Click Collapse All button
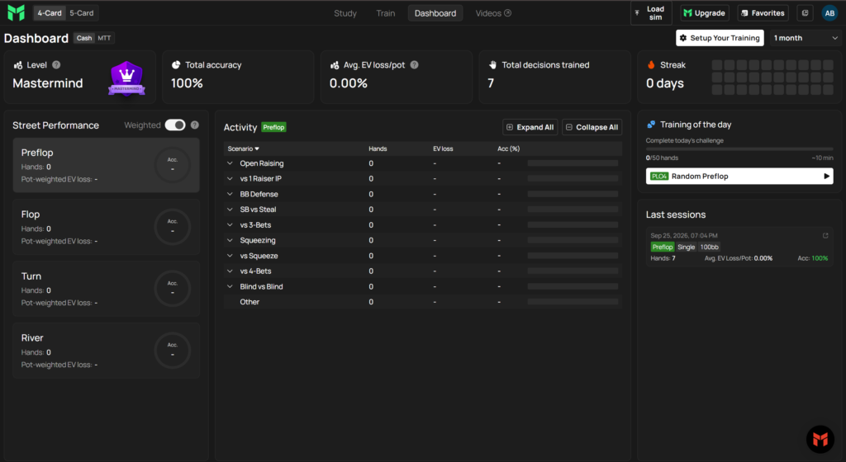The image size is (846, 462). tap(592, 127)
